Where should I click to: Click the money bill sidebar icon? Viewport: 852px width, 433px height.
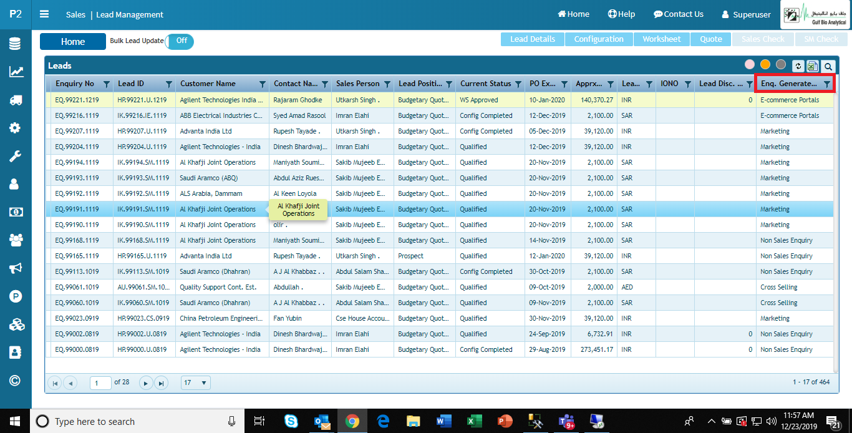click(x=16, y=212)
